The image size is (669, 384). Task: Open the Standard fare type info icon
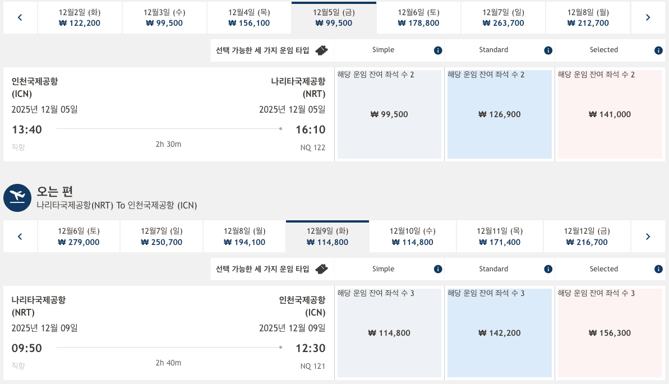[x=548, y=50]
